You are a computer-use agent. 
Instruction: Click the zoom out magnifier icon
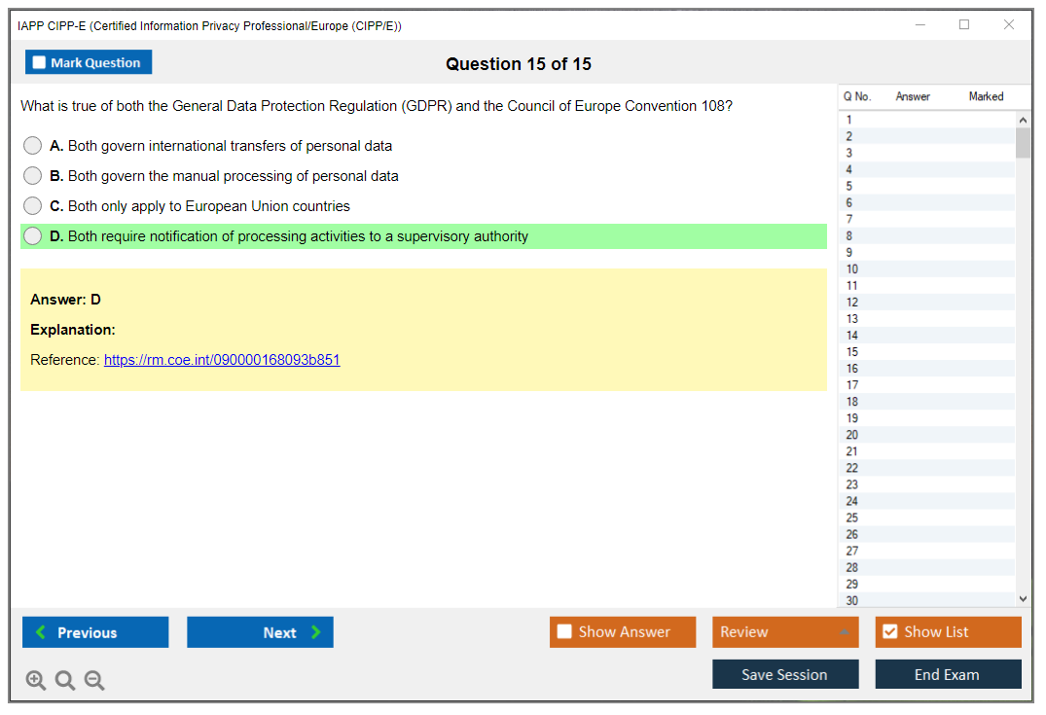coord(94,681)
